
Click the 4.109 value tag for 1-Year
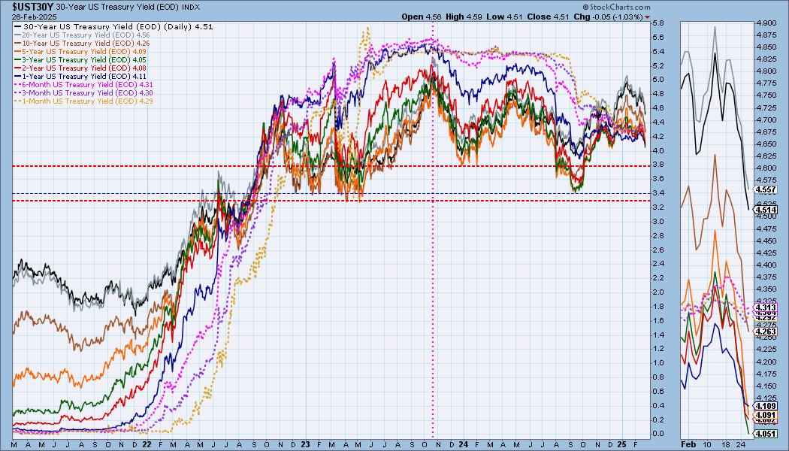(766, 406)
